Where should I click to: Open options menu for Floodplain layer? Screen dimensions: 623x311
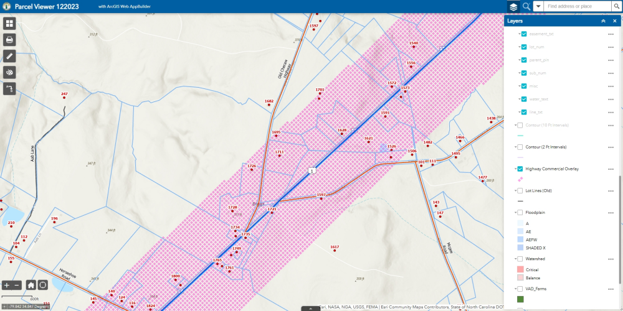611,213
